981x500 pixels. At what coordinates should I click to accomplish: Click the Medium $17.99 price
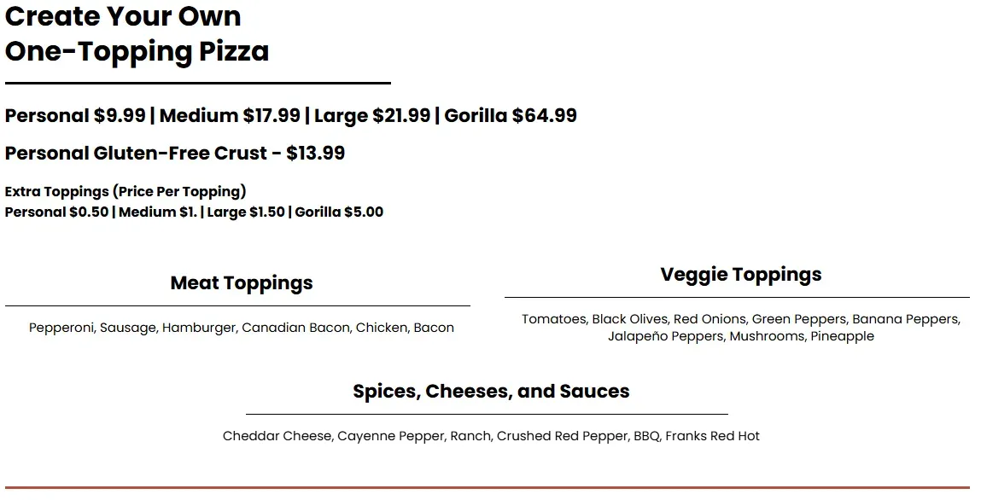(230, 116)
